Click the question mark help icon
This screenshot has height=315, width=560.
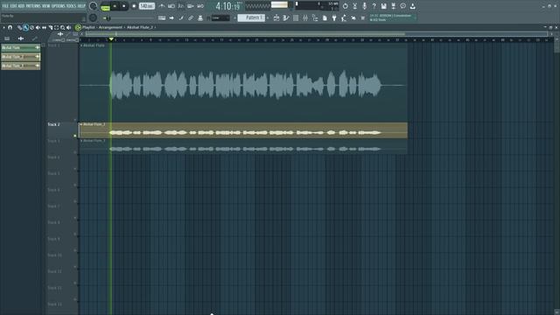[x=374, y=6]
